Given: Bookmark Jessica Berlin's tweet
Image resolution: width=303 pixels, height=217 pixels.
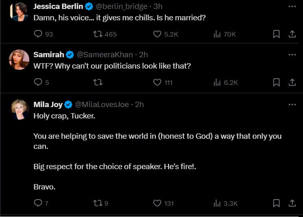Looking at the screenshot, I should (x=276, y=34).
